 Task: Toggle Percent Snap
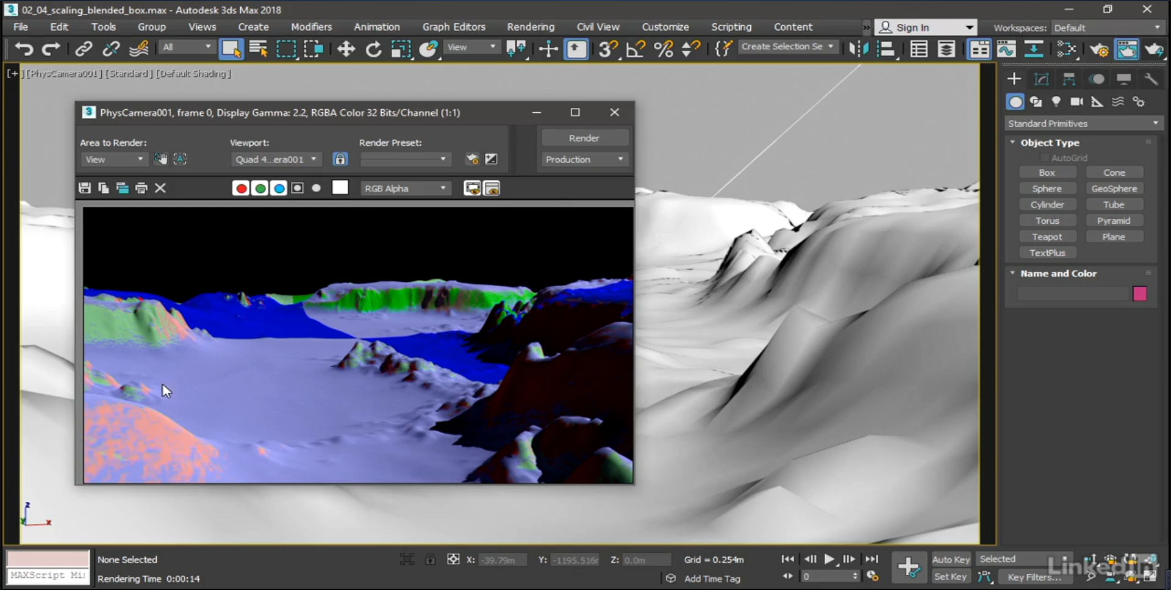[x=664, y=49]
